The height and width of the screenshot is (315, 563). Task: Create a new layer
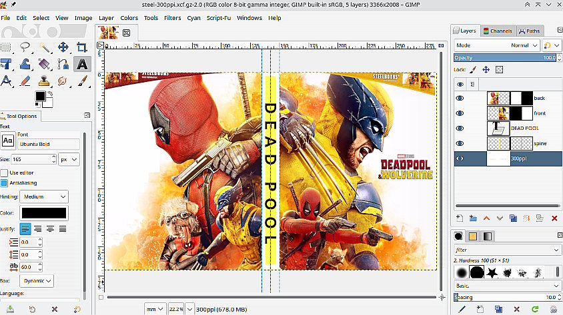coord(459,218)
